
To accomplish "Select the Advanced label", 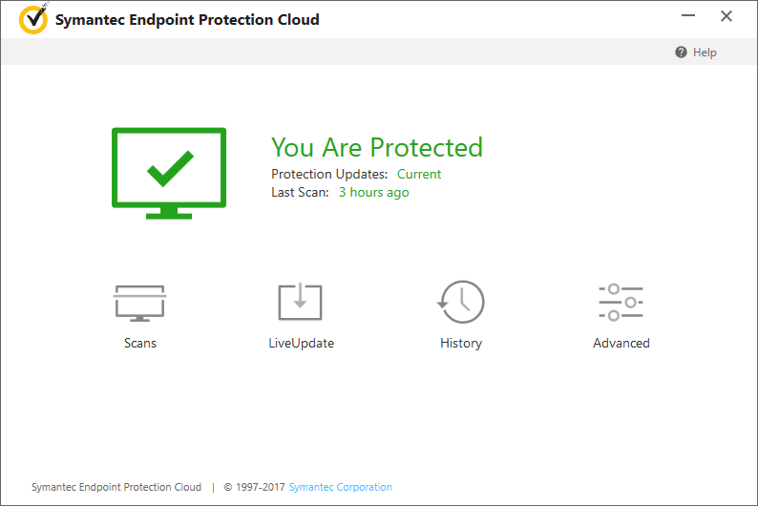I will coord(621,343).
